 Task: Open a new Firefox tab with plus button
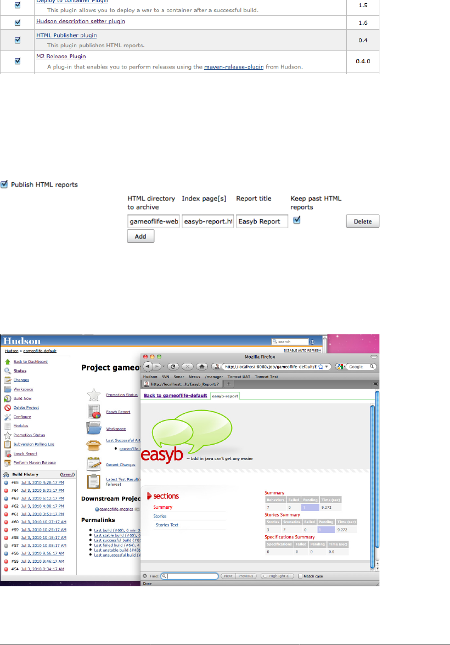[229, 384]
